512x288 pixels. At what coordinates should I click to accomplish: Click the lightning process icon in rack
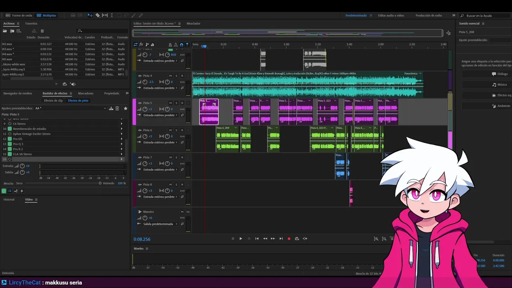pyautogui.click(x=22, y=191)
